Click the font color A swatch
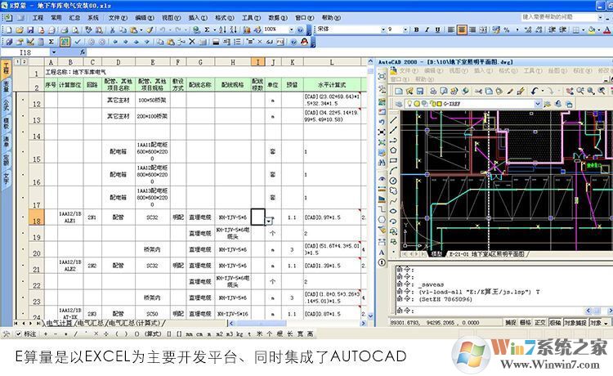 click(606, 29)
